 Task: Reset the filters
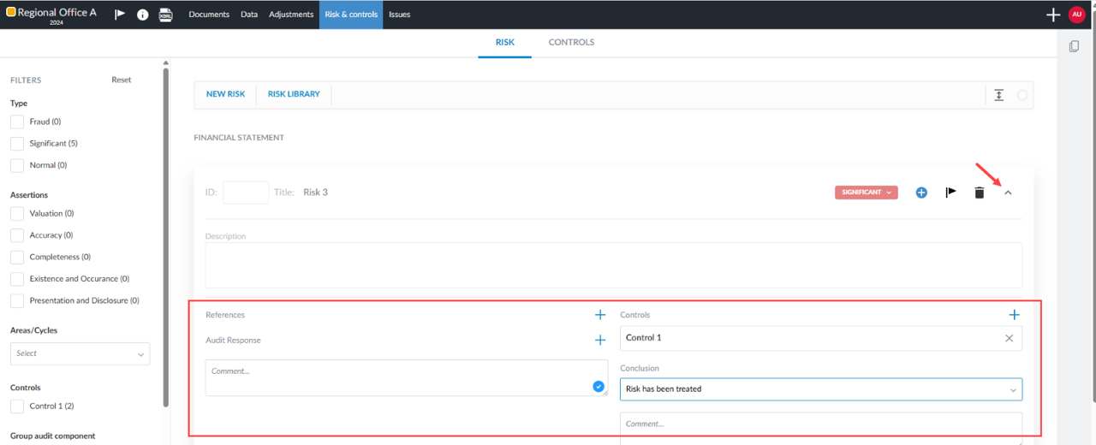coord(122,80)
